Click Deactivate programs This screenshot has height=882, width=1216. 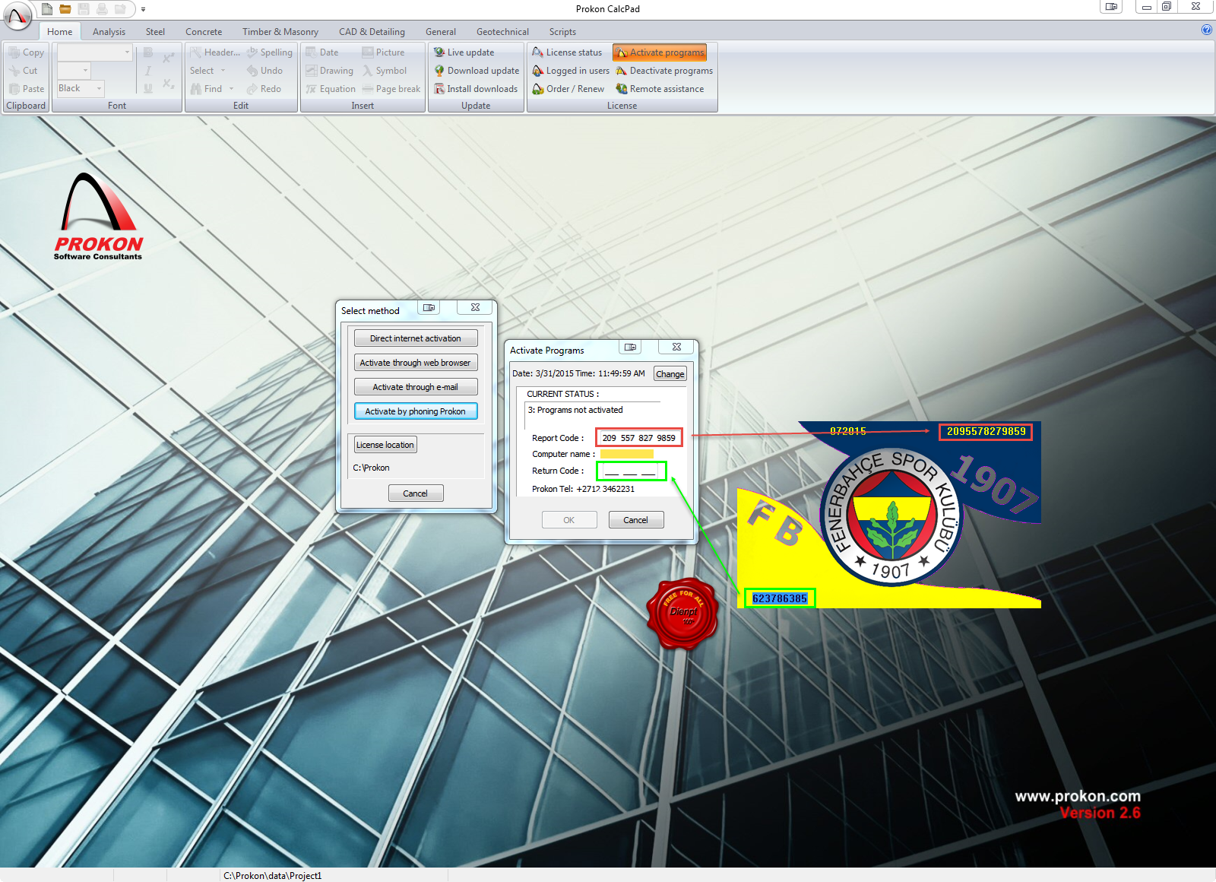pos(664,71)
